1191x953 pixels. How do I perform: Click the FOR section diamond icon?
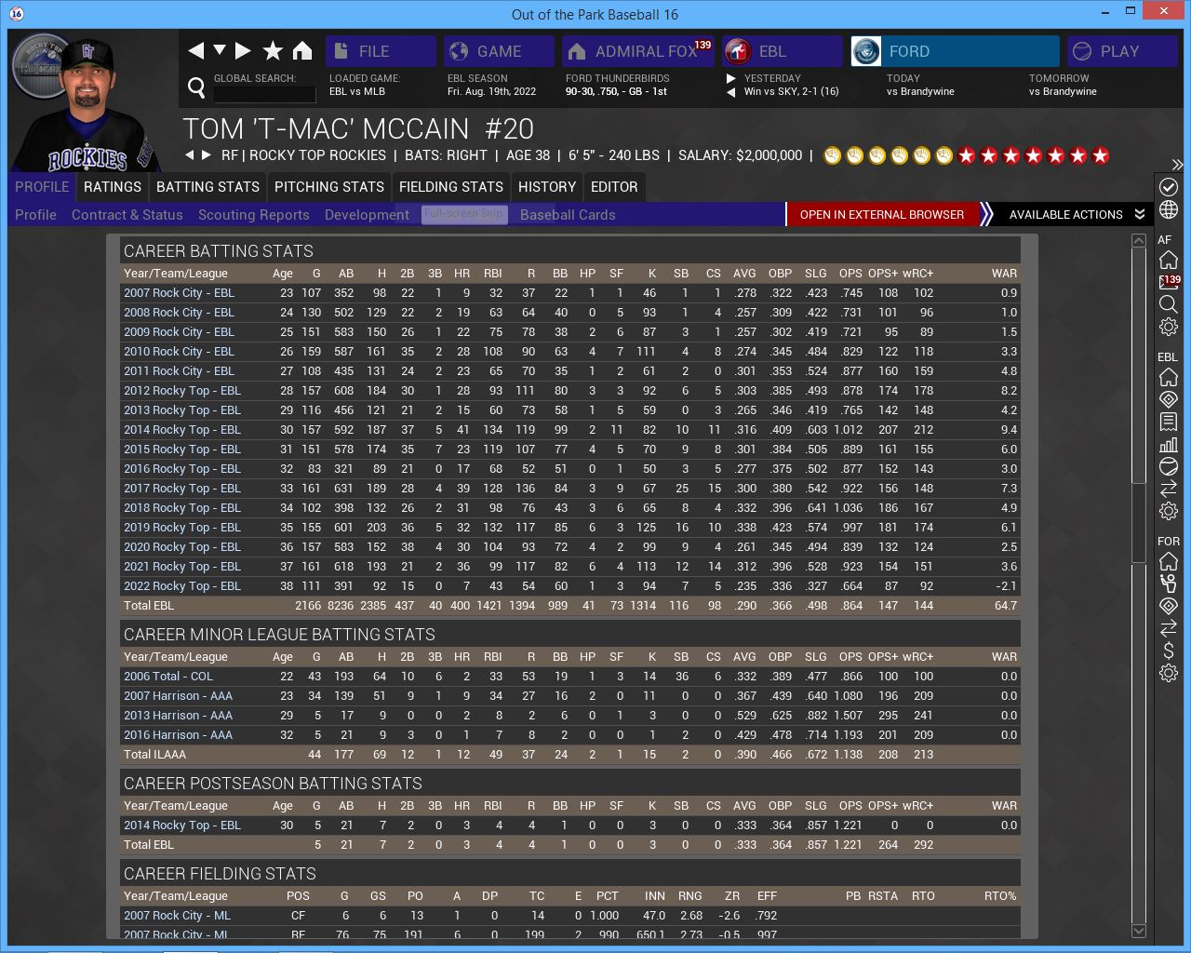(x=1169, y=606)
